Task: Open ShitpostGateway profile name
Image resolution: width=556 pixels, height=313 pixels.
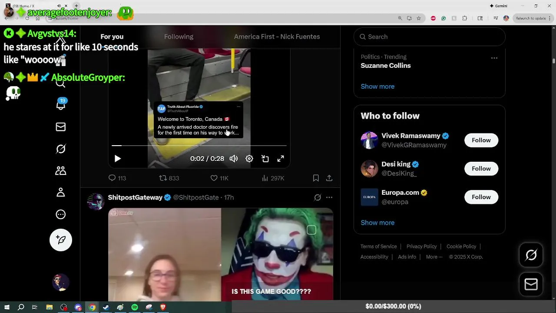Action: 135,197
